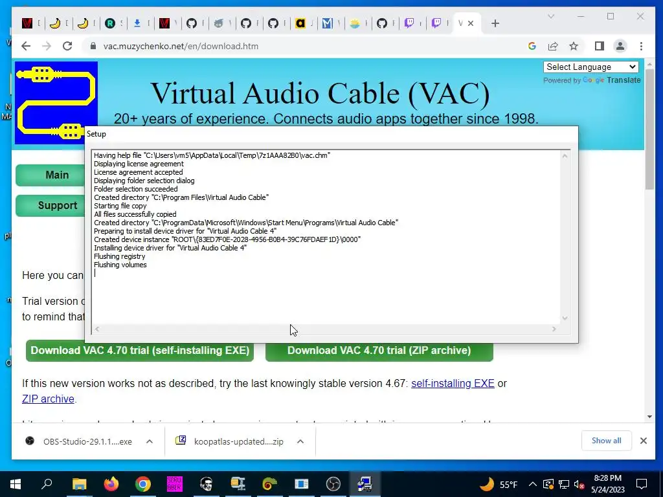Open the Select Language dropdown
The height and width of the screenshot is (497, 663).
(x=590, y=67)
